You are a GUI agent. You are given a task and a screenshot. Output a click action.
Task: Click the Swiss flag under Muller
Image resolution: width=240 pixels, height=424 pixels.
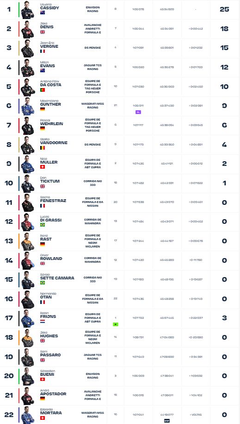43,167
